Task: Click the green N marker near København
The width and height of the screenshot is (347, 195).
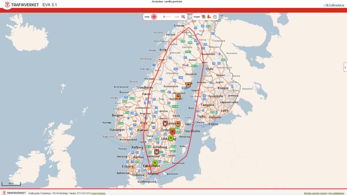Action: (x=155, y=163)
